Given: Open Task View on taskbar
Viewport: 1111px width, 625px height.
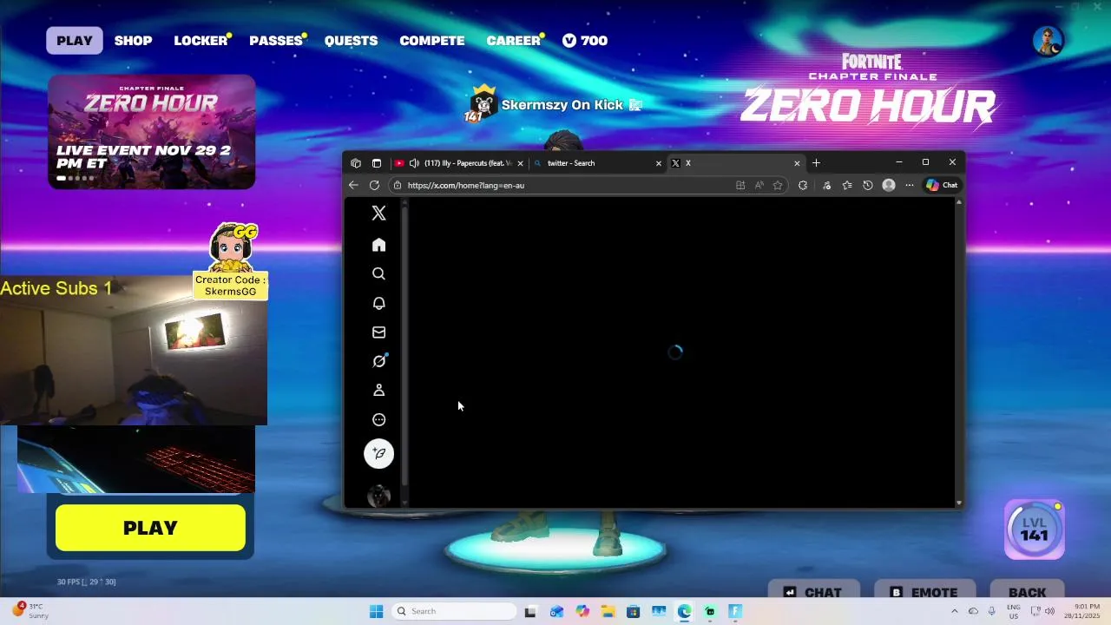Looking at the screenshot, I should pyautogui.click(x=530, y=611).
